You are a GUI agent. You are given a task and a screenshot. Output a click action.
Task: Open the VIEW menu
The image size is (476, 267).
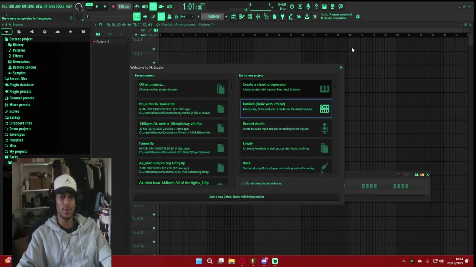pos(39,6)
